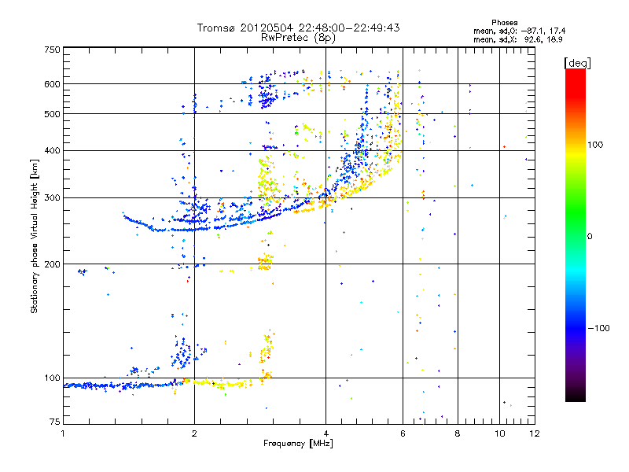Click the x-axis label '12'
This screenshot has width=629, height=472.
click(535, 433)
